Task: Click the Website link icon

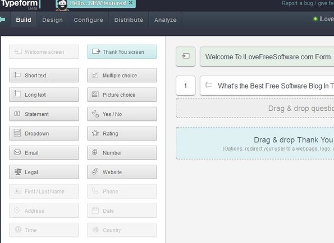Action: pos(95,171)
